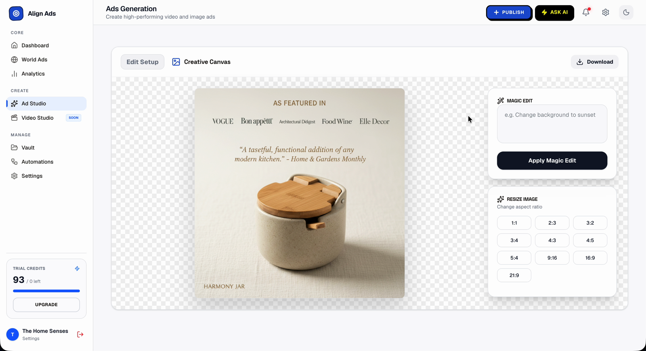Click the logout icon
This screenshot has width=646, height=351.
point(80,334)
